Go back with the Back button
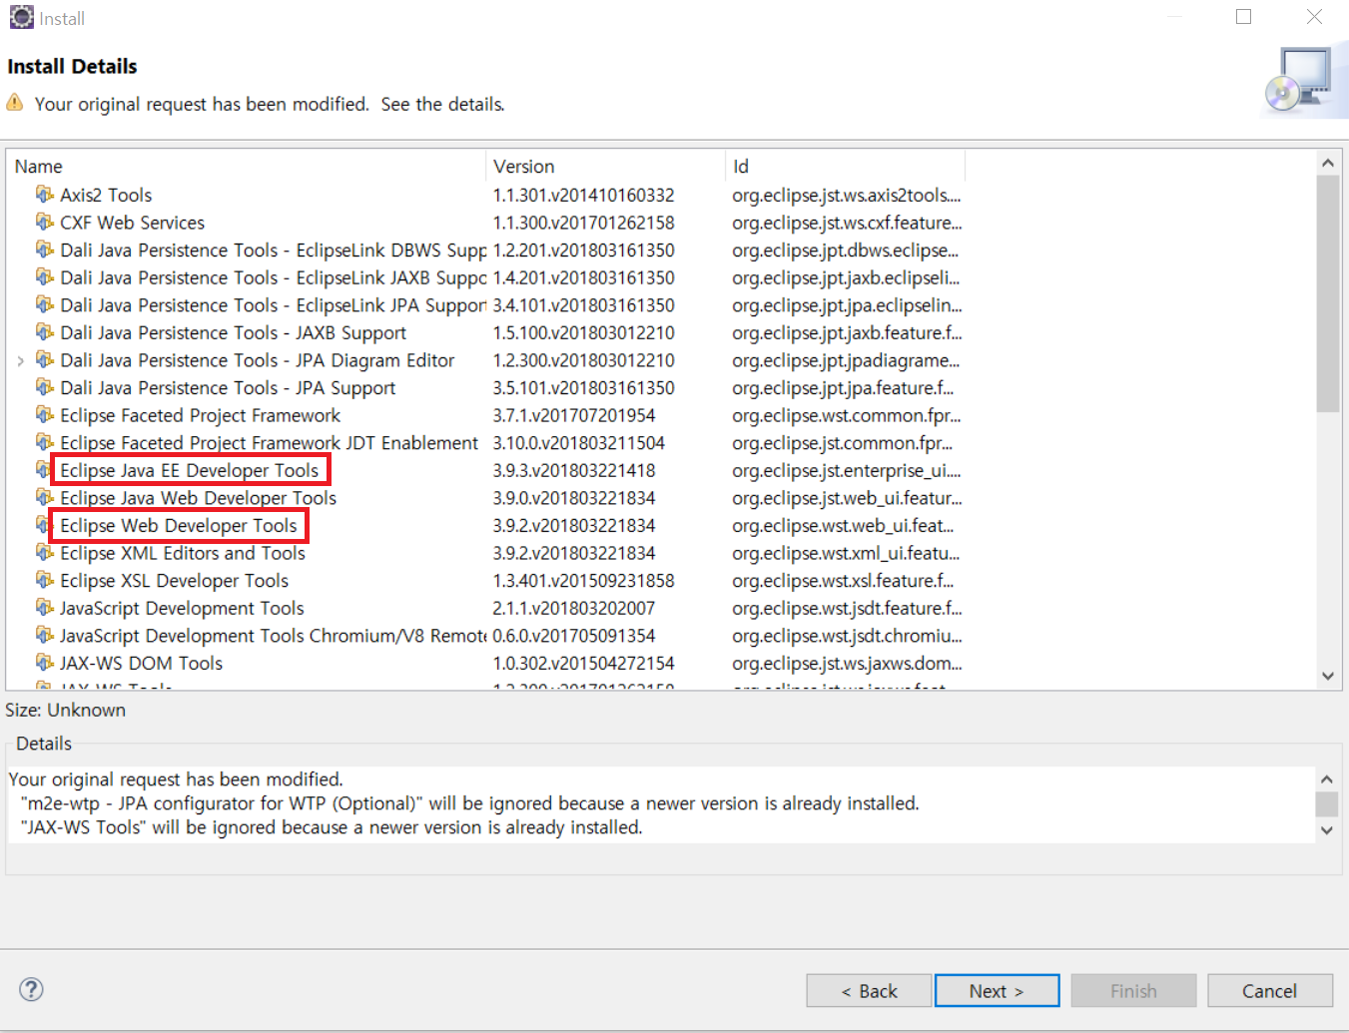 [x=869, y=990]
